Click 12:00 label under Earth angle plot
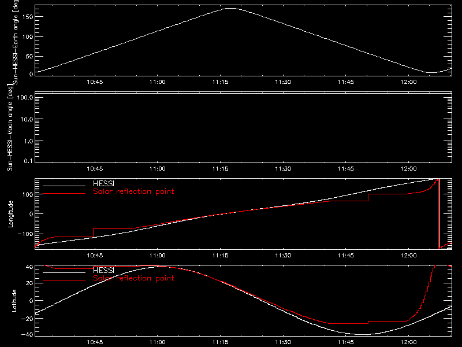The image size is (462, 347). pyautogui.click(x=409, y=82)
